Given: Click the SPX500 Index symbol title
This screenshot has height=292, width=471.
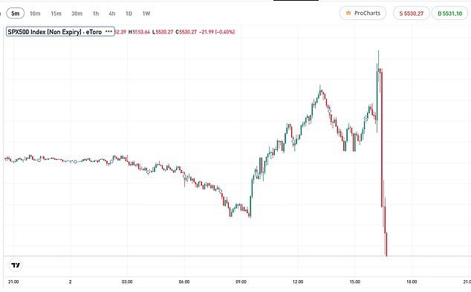Looking at the screenshot, I should pos(55,31).
